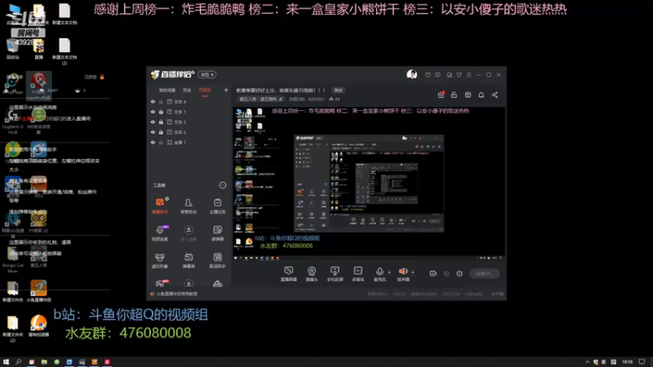The width and height of the screenshot is (653, 367).
Task: Add a new scene with the plus button
Action: (x=226, y=90)
